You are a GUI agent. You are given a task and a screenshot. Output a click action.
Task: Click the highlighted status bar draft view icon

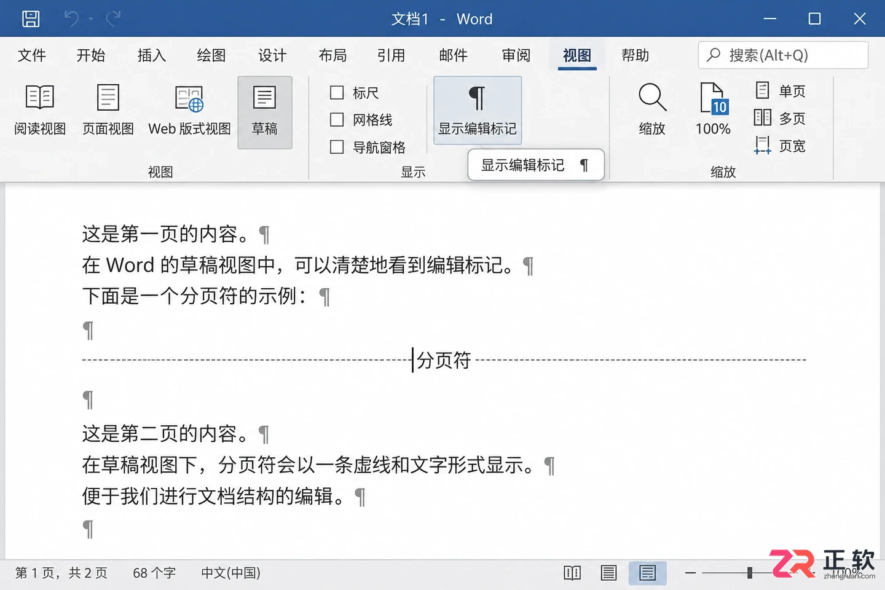click(647, 573)
